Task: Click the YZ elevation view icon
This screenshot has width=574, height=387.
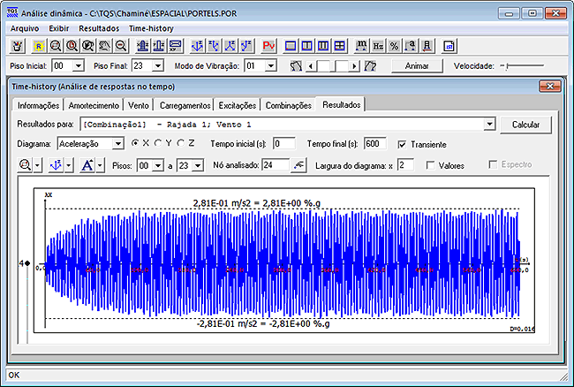Action: (159, 46)
